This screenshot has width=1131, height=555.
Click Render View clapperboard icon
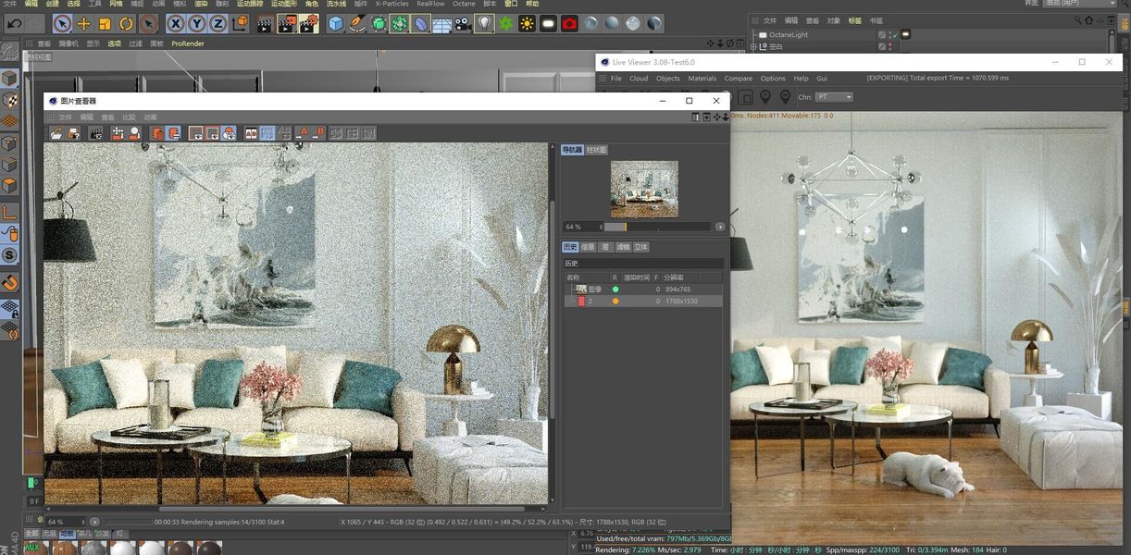(265, 23)
